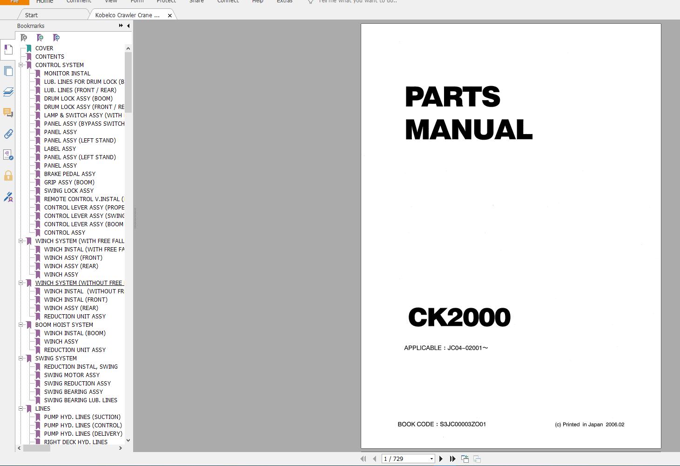Open the Bookmarks panel icon in sidebar
680x466 pixels.
tap(8, 49)
